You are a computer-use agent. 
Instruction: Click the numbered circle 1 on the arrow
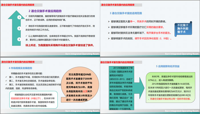pyautogui.click(x=19, y=17)
